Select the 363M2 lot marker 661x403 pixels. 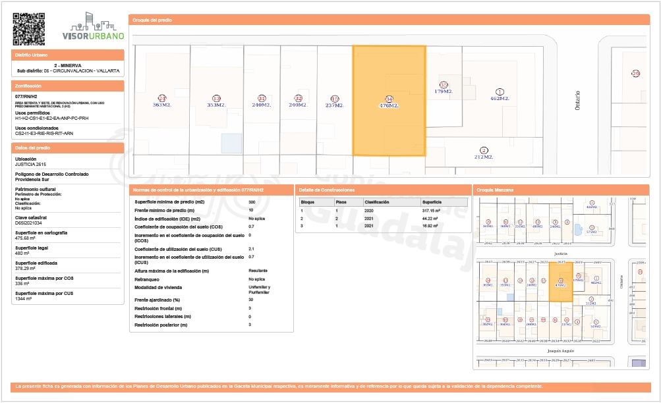point(162,101)
